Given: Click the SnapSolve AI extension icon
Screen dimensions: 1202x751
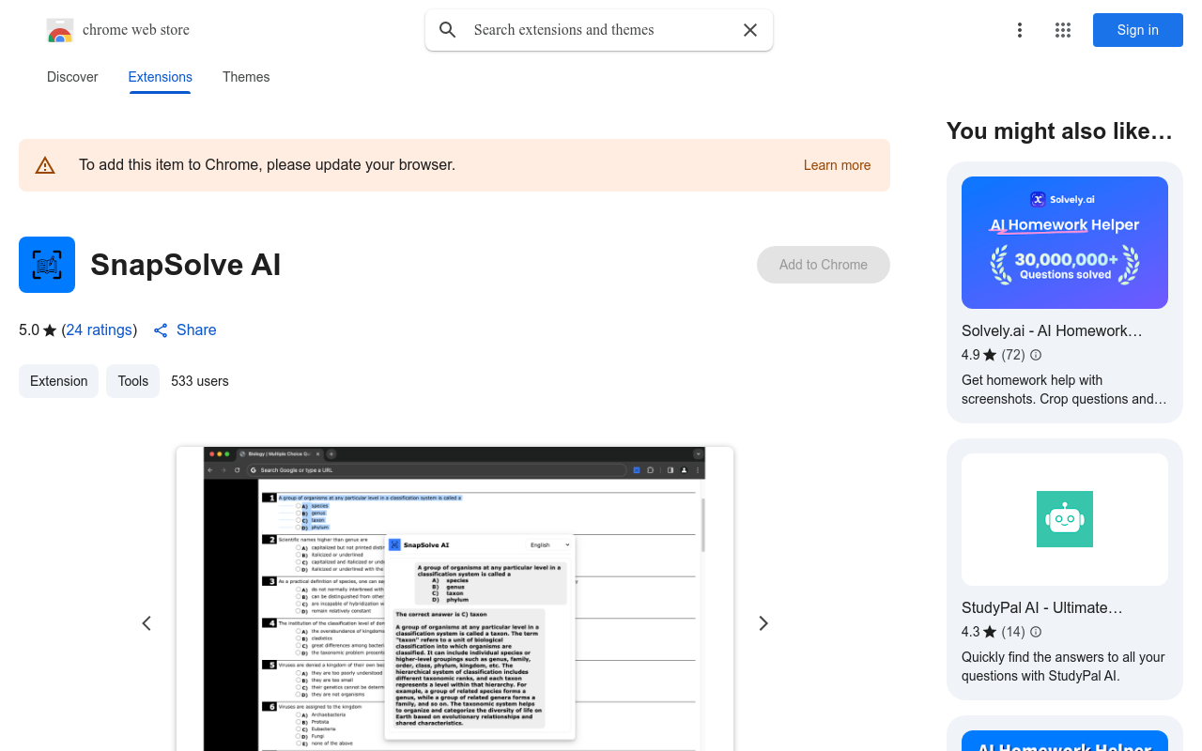Looking at the screenshot, I should click(x=47, y=265).
